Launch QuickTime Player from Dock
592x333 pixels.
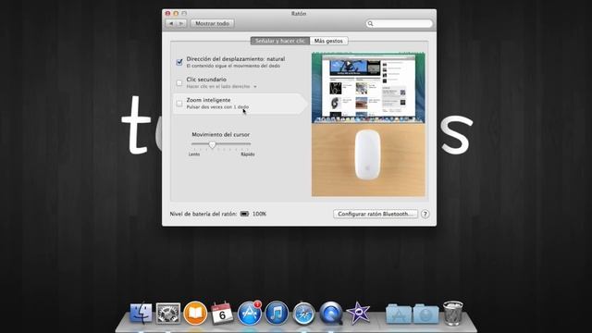(x=331, y=313)
